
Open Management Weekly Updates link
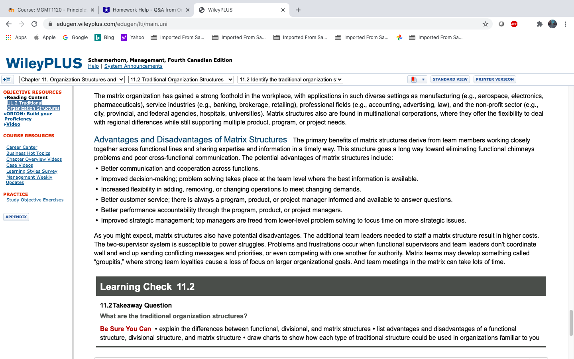[29, 179]
